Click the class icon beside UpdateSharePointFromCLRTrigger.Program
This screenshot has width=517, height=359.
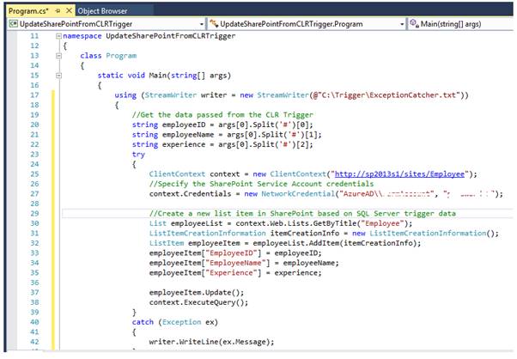coord(214,23)
